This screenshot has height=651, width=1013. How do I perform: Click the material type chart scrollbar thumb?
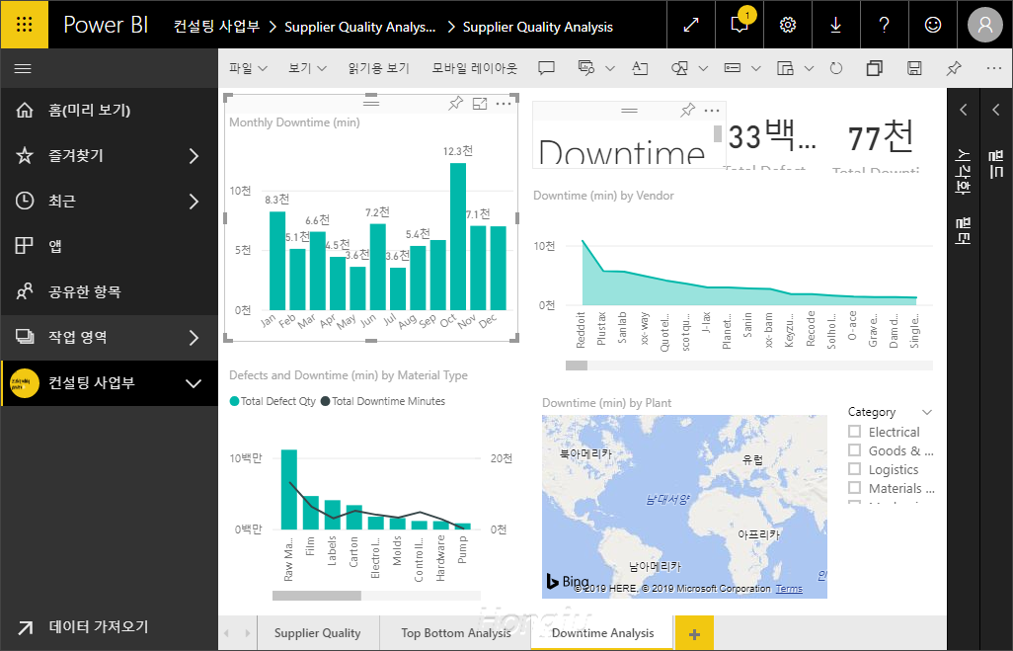317,596
